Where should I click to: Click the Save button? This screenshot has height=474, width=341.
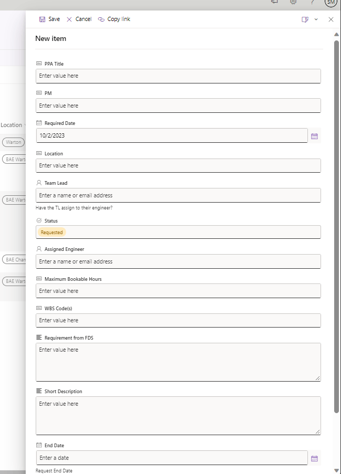point(49,19)
